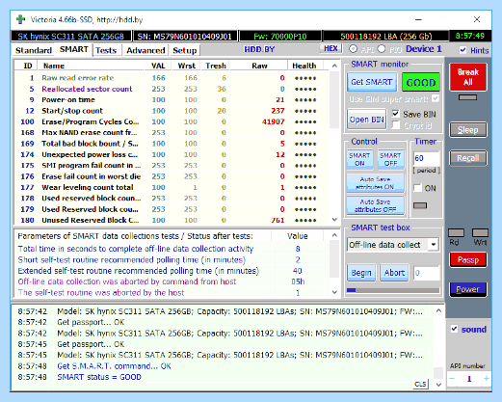
Task: Open the Advanced tab
Action: (x=145, y=50)
